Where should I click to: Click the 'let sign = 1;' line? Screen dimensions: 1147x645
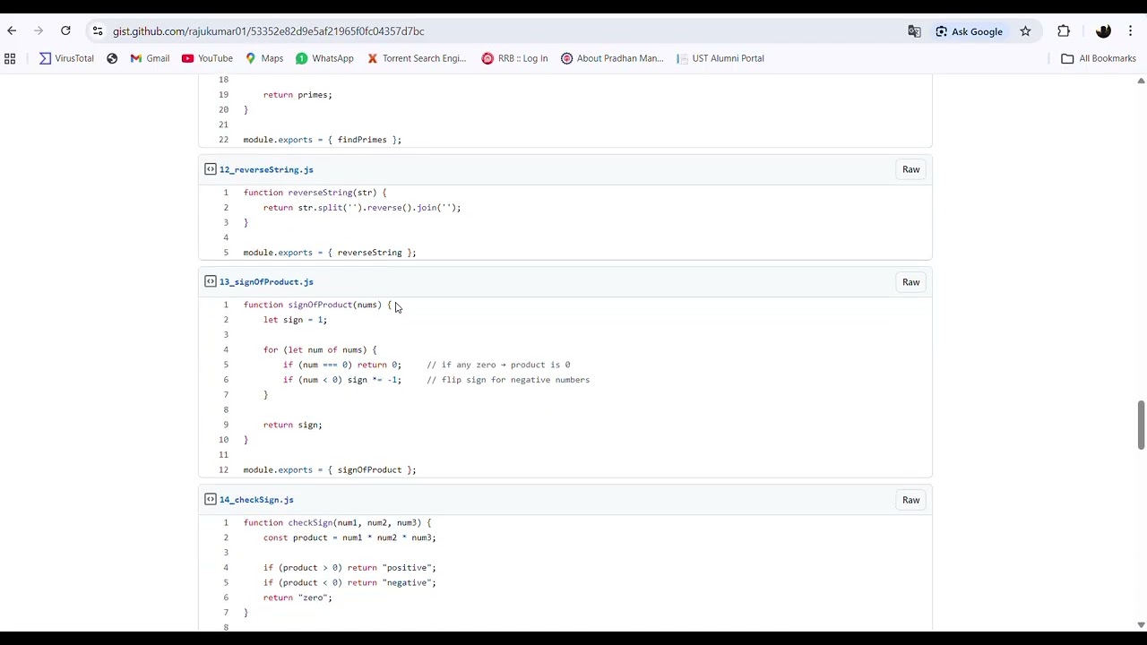(x=295, y=320)
